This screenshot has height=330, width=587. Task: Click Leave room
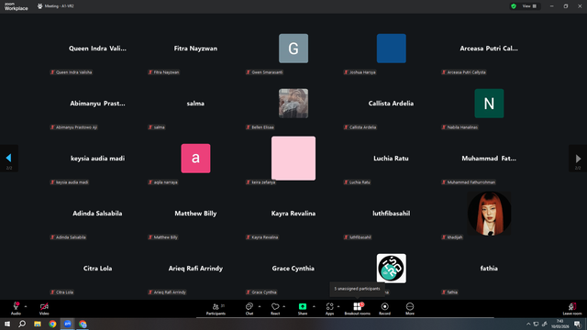pos(572,309)
